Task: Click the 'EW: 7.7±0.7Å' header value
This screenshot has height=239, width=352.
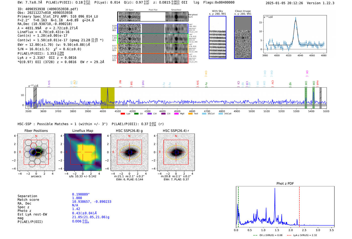Action: point(30,3)
